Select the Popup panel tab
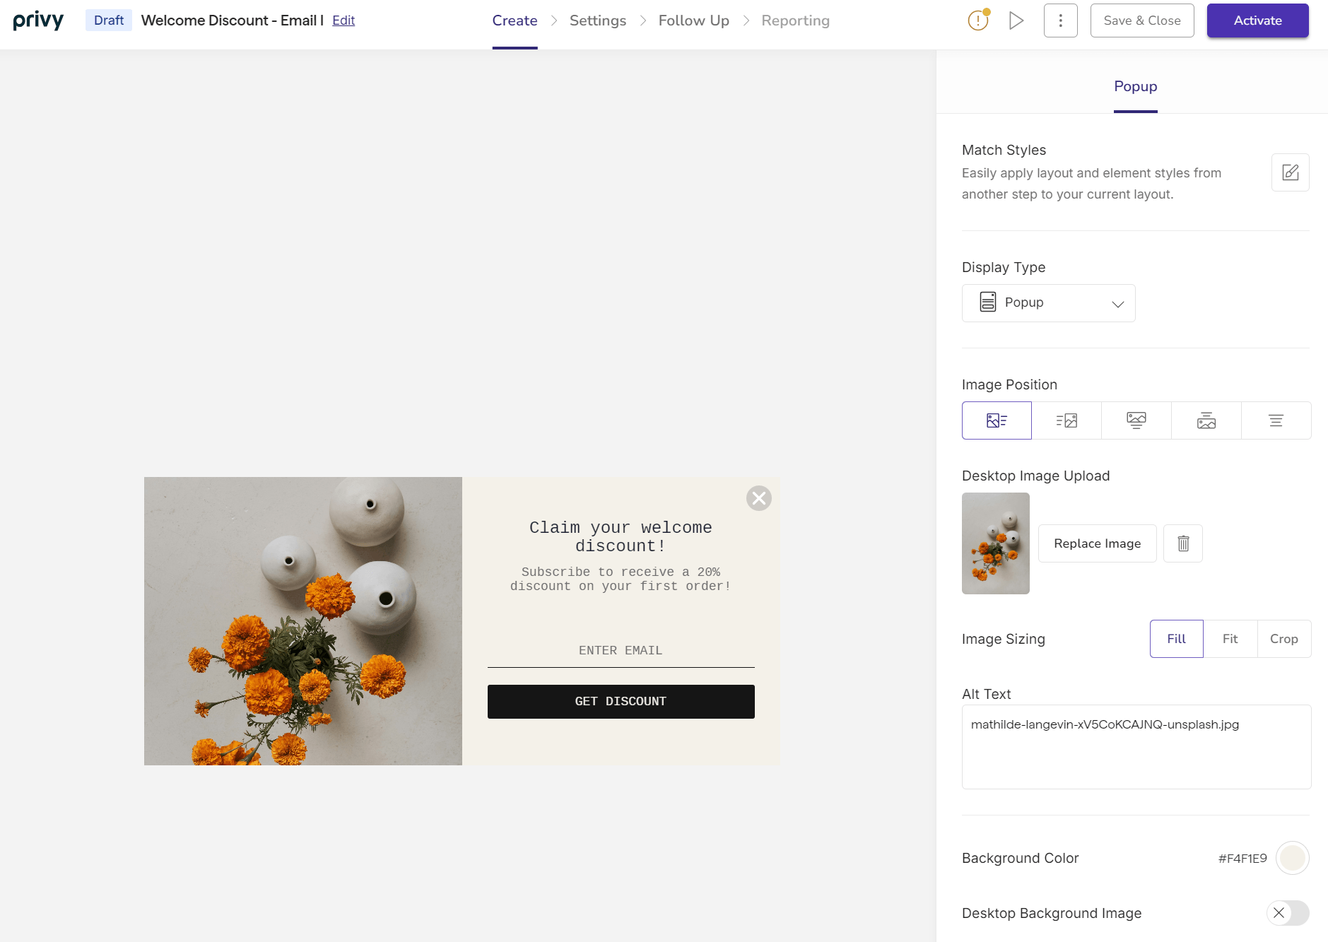1328x942 pixels. [1136, 86]
